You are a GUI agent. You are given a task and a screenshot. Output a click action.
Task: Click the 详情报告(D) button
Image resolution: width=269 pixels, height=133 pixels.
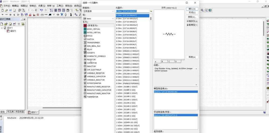(x=192, y=21)
